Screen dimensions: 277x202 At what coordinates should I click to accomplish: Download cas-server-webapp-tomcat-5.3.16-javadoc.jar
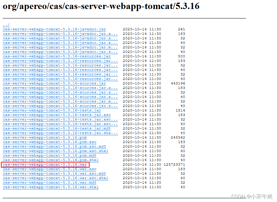(54, 29)
